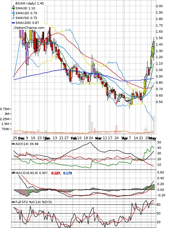Click the SMA(8) green legend marker

(x=13, y=8)
